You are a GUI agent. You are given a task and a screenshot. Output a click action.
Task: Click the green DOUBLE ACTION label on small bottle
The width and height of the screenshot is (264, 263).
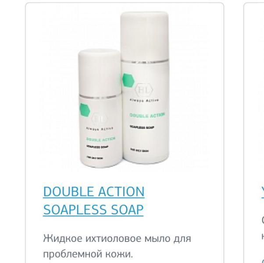click(x=101, y=139)
